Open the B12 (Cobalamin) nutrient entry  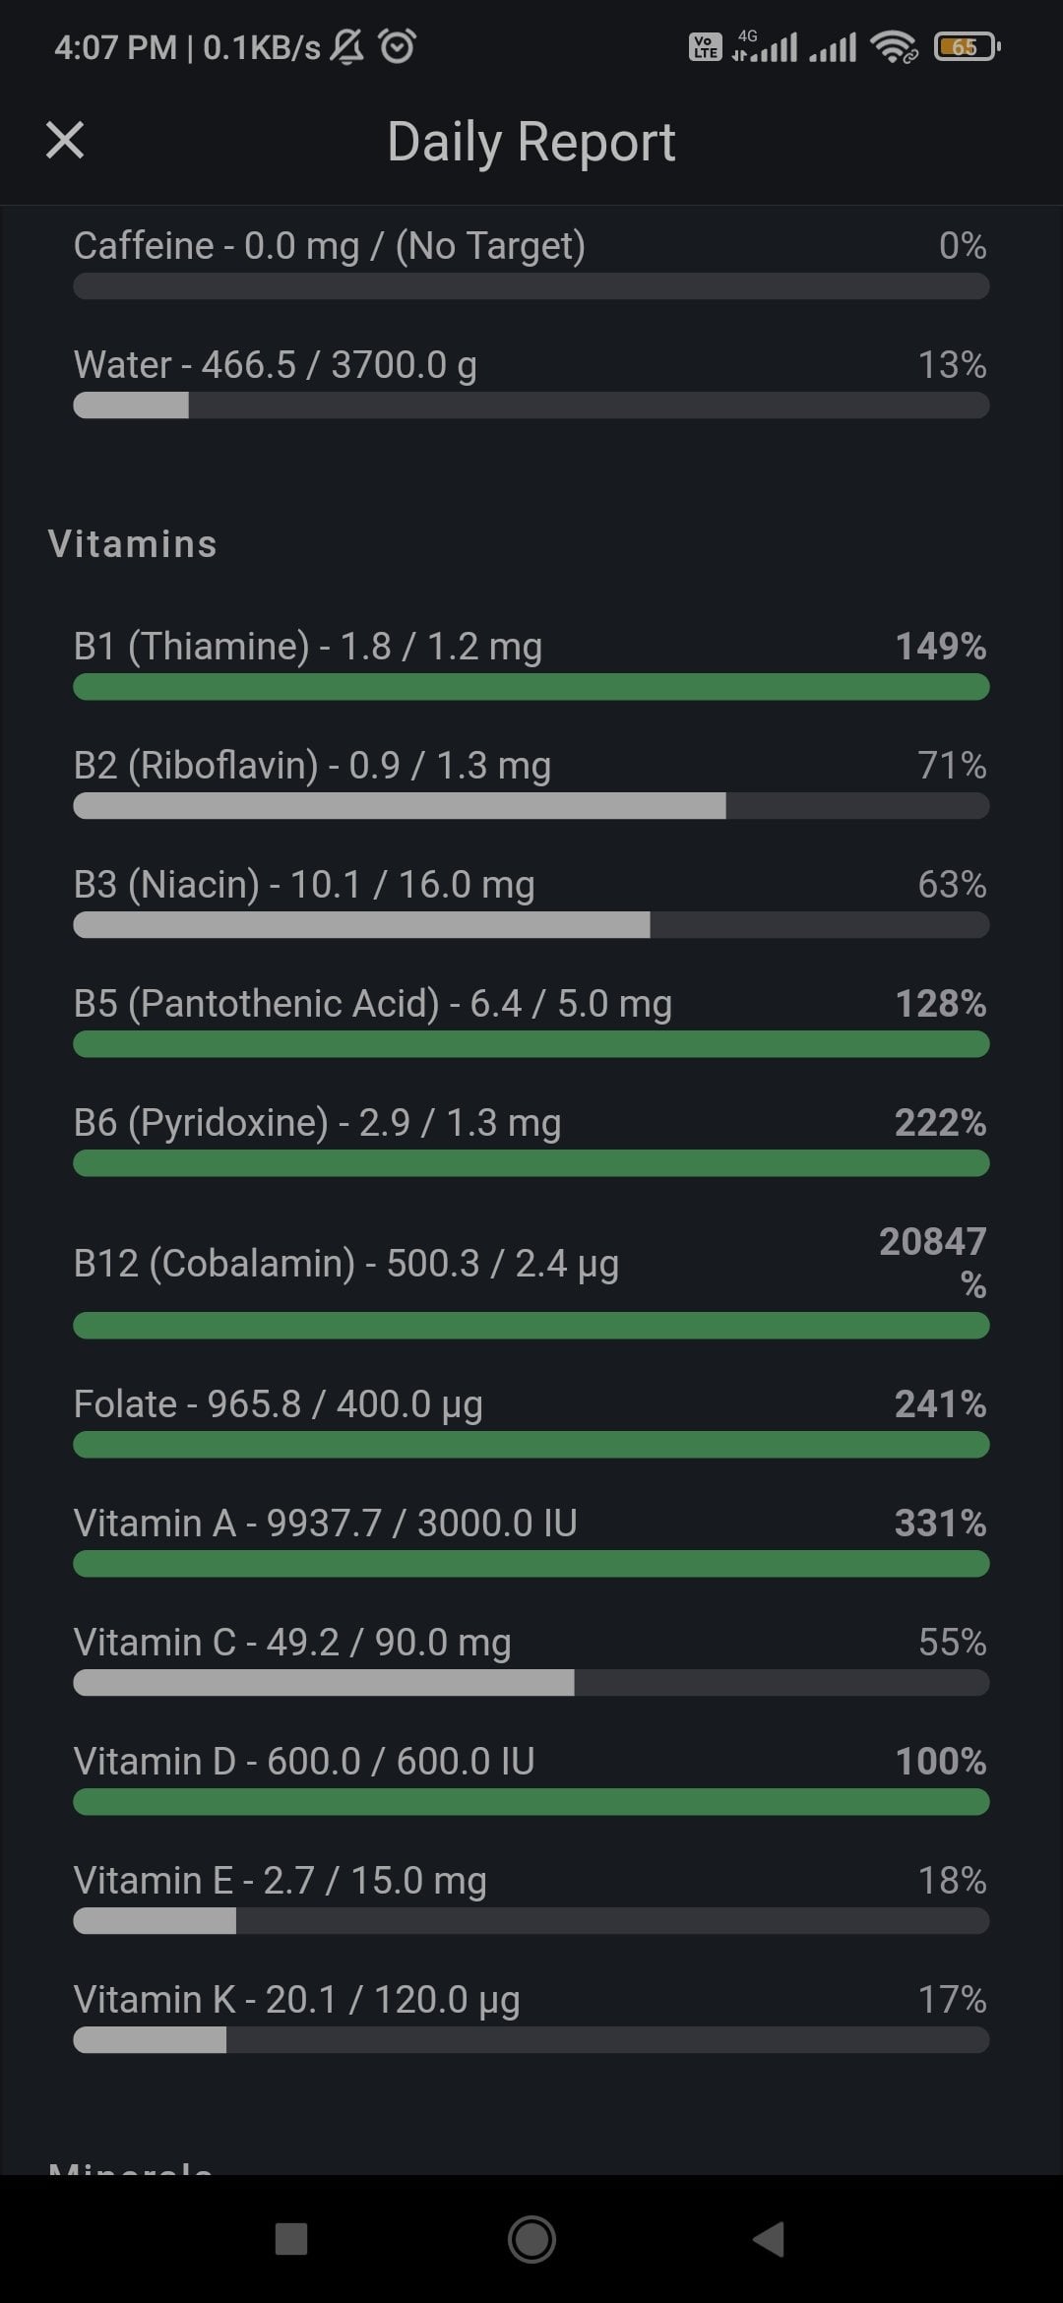coord(531,1279)
